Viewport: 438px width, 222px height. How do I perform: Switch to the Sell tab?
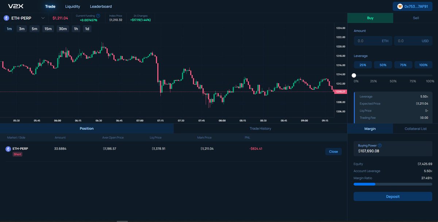point(416,18)
